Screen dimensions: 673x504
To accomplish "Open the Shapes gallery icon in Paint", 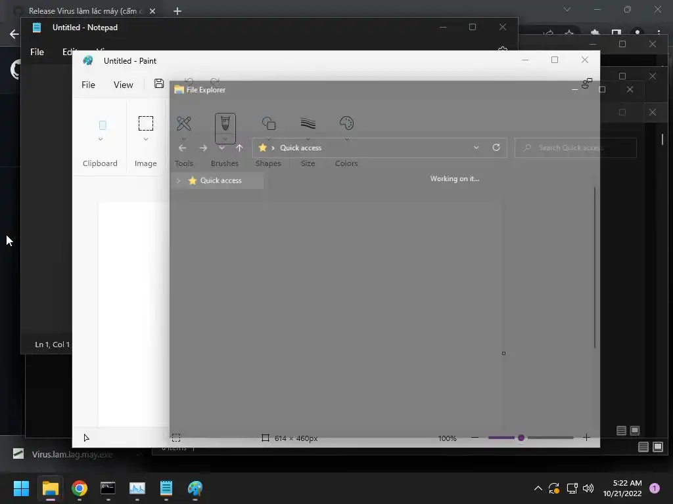I will [269, 123].
